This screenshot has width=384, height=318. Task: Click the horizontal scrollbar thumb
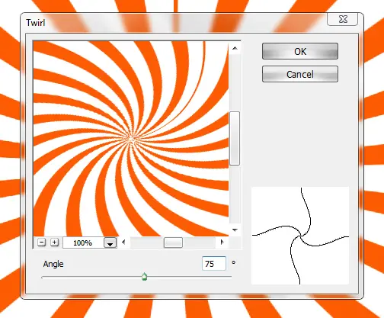tap(173, 243)
